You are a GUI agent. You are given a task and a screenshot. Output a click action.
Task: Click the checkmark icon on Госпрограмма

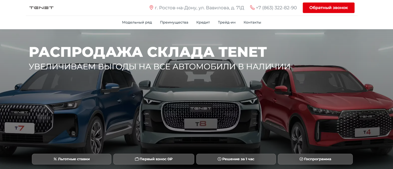(301, 159)
